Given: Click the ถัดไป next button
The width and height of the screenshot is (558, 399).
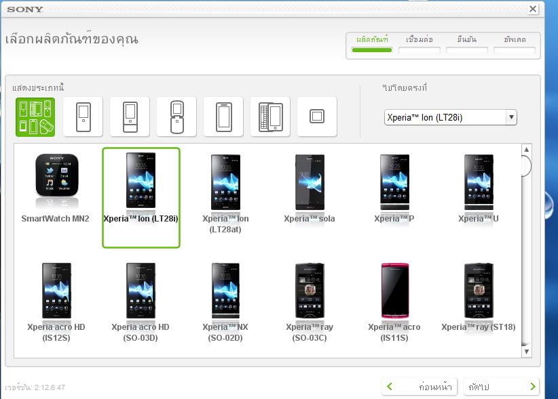Looking at the screenshot, I should [502, 387].
